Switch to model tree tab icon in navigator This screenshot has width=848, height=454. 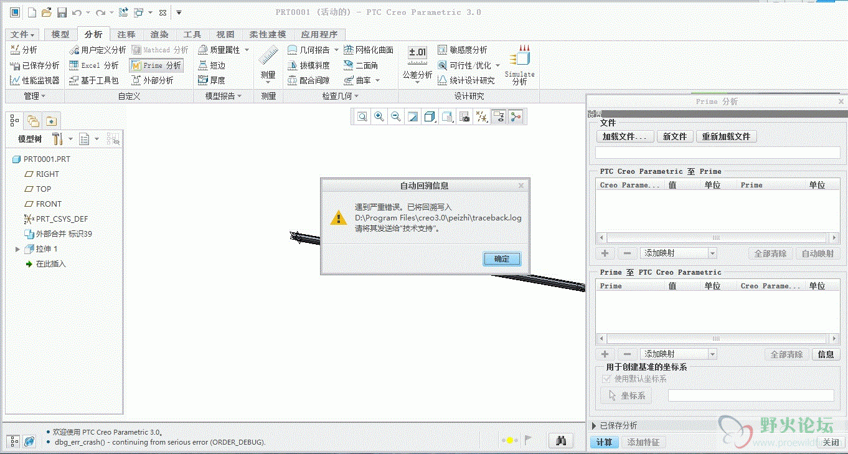tap(15, 121)
